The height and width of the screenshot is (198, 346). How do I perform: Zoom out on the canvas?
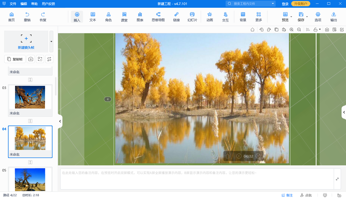[299, 29]
